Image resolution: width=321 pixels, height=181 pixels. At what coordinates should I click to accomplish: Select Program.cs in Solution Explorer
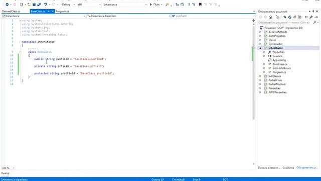coord(279,72)
